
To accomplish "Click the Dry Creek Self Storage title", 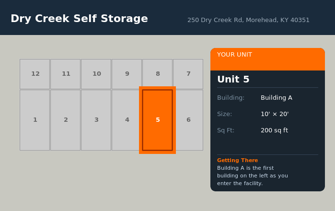I will point(79,19).
